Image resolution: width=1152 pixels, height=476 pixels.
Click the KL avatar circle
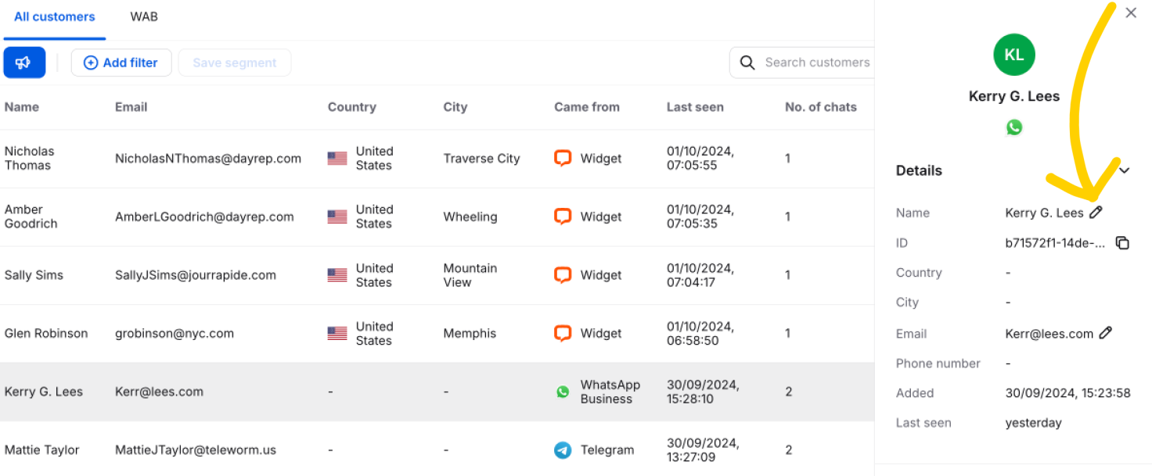pos(1014,55)
